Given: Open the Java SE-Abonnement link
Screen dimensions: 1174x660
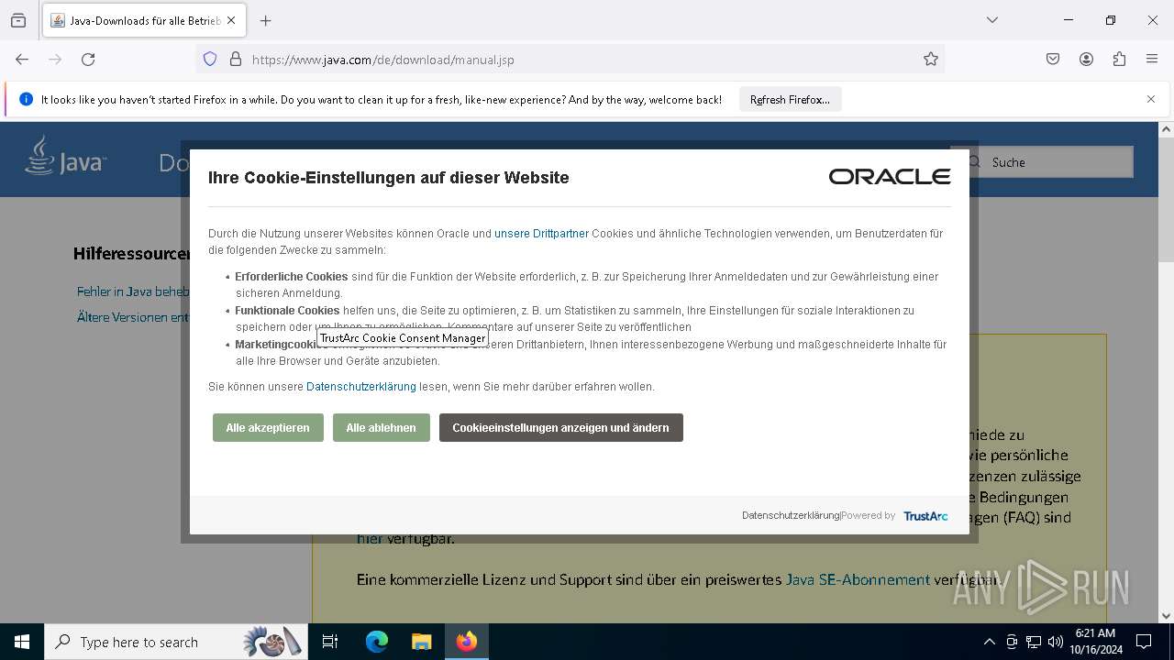Looking at the screenshot, I should tap(858, 579).
